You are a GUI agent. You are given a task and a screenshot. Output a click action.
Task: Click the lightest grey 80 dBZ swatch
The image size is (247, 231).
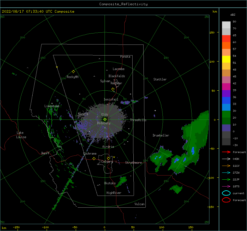click(x=226, y=25)
